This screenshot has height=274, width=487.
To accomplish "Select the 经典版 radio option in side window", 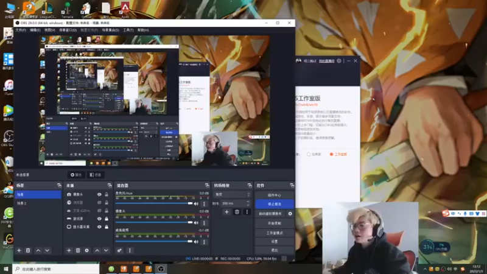I will 309,154.
